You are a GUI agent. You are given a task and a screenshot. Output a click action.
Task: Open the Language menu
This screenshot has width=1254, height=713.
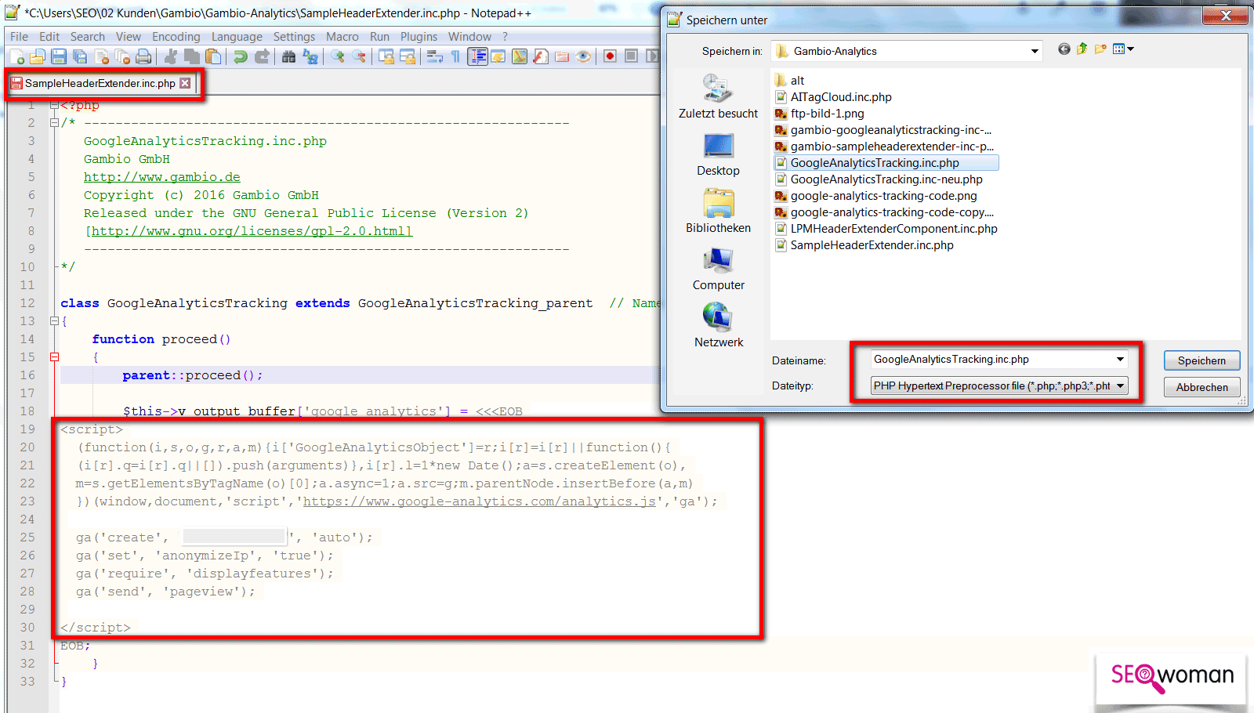click(x=237, y=37)
